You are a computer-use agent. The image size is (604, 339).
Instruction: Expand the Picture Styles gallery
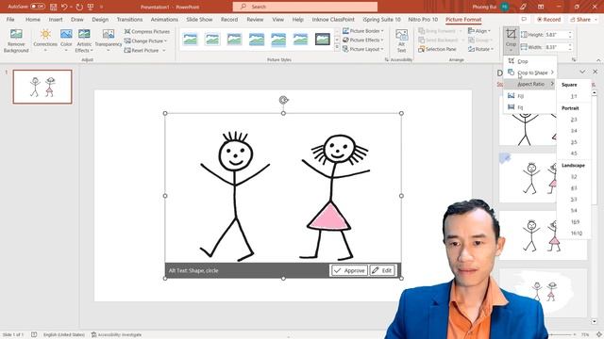(x=337, y=48)
